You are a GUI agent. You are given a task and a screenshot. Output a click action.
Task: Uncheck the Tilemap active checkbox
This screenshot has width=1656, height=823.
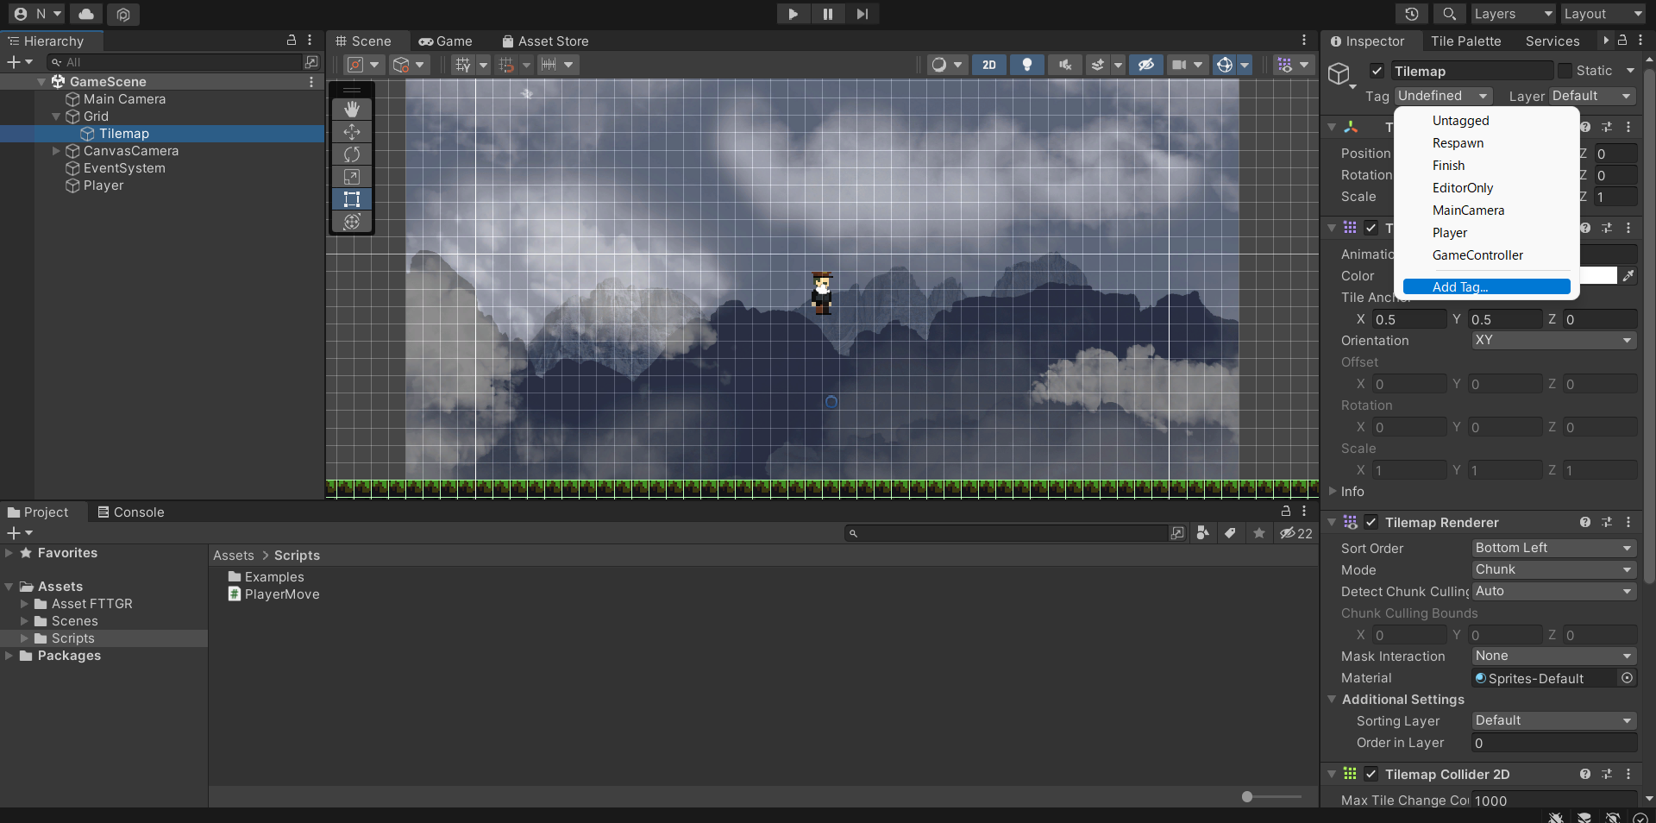point(1377,72)
